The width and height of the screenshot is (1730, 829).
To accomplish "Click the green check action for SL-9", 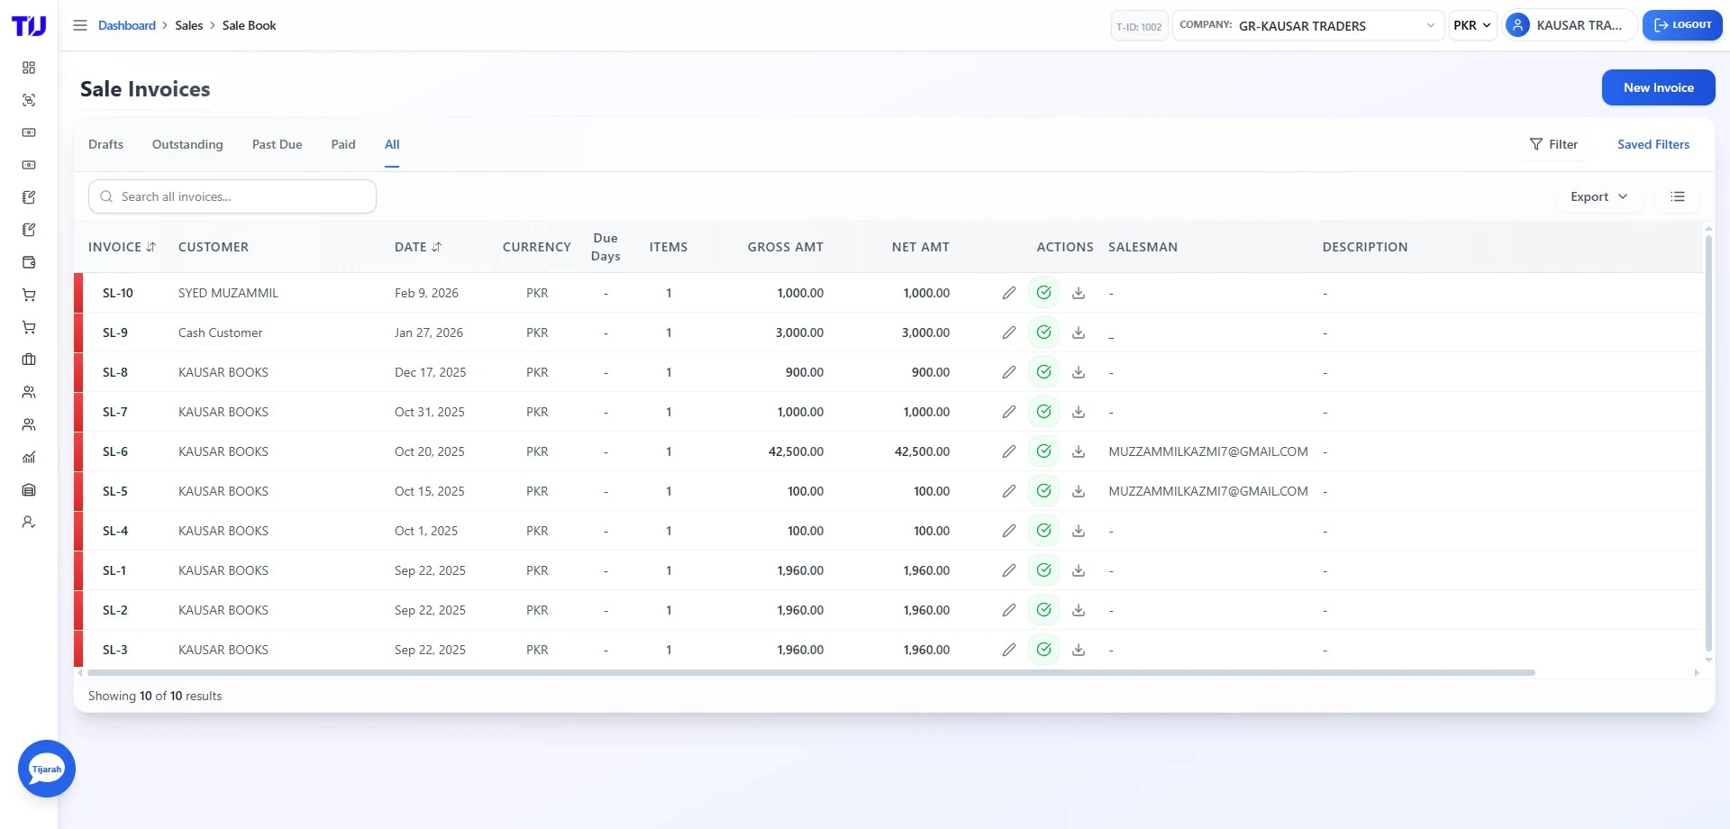I will point(1044,332).
